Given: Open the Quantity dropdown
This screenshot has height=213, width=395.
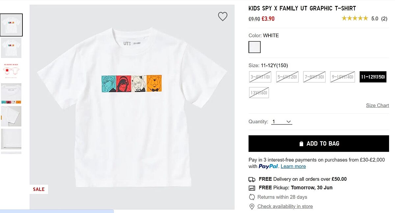Looking at the screenshot, I should pyautogui.click(x=282, y=122).
